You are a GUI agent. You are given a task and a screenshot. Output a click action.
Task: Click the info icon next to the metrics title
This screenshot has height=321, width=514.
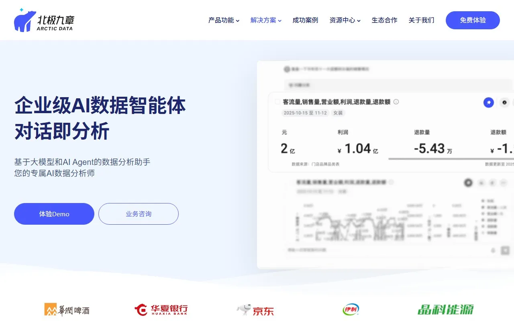(x=396, y=102)
